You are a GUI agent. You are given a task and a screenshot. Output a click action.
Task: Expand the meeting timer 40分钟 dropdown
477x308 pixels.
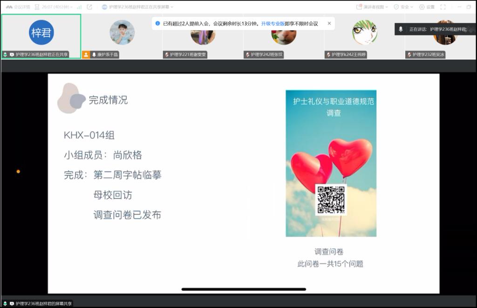[56, 7]
